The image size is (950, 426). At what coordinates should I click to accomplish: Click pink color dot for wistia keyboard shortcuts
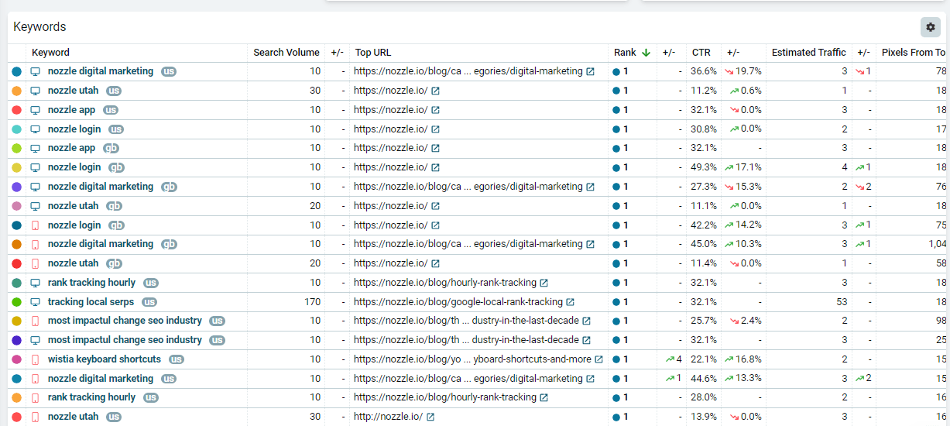click(x=17, y=359)
